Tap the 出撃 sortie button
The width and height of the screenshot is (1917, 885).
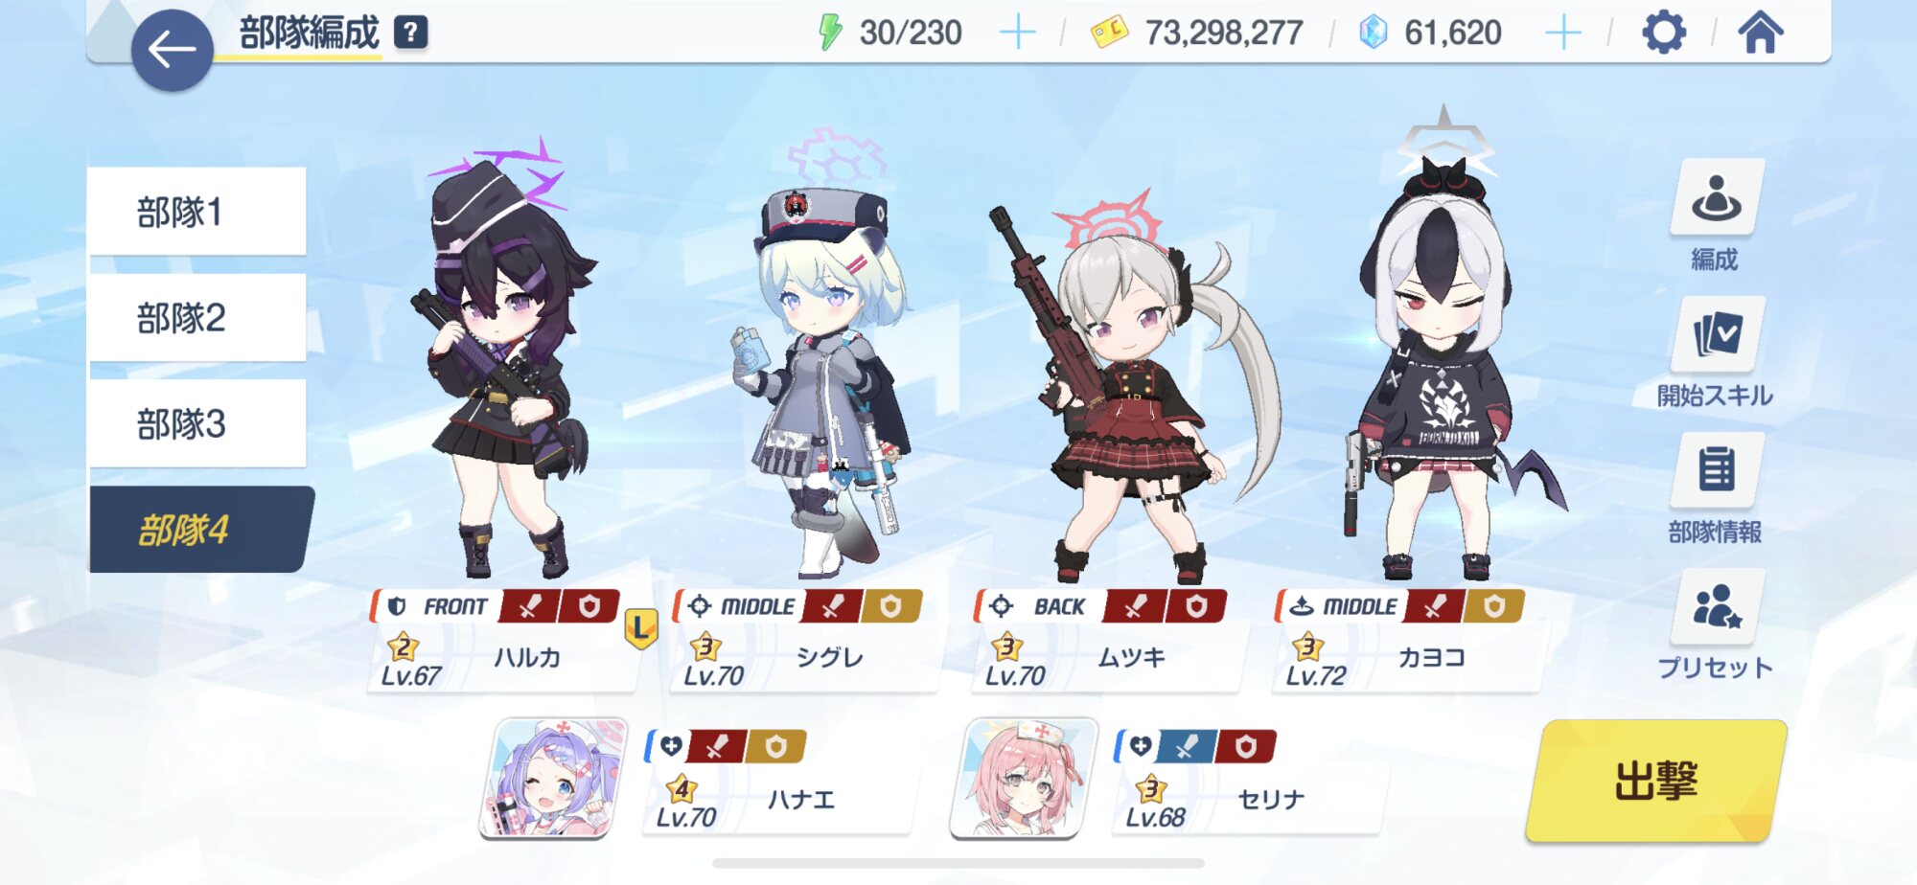(x=1656, y=782)
